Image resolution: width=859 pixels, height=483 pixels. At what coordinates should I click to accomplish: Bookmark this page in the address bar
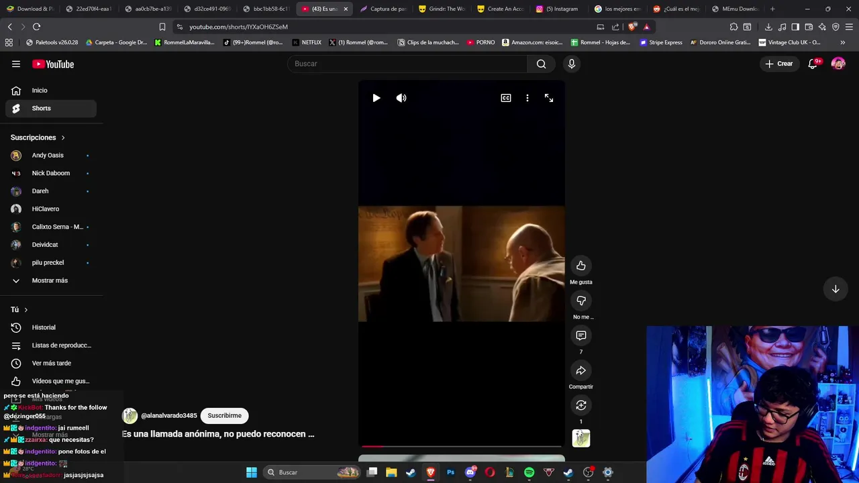point(162,27)
